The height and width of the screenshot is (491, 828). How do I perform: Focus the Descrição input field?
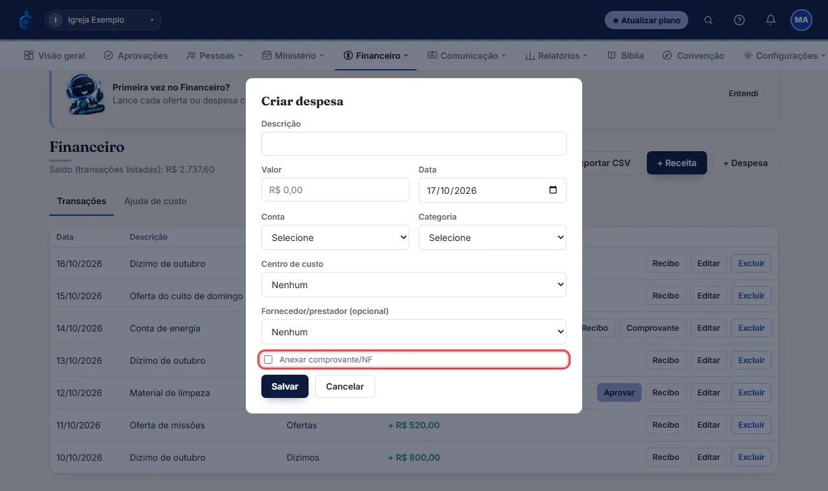[x=414, y=143]
